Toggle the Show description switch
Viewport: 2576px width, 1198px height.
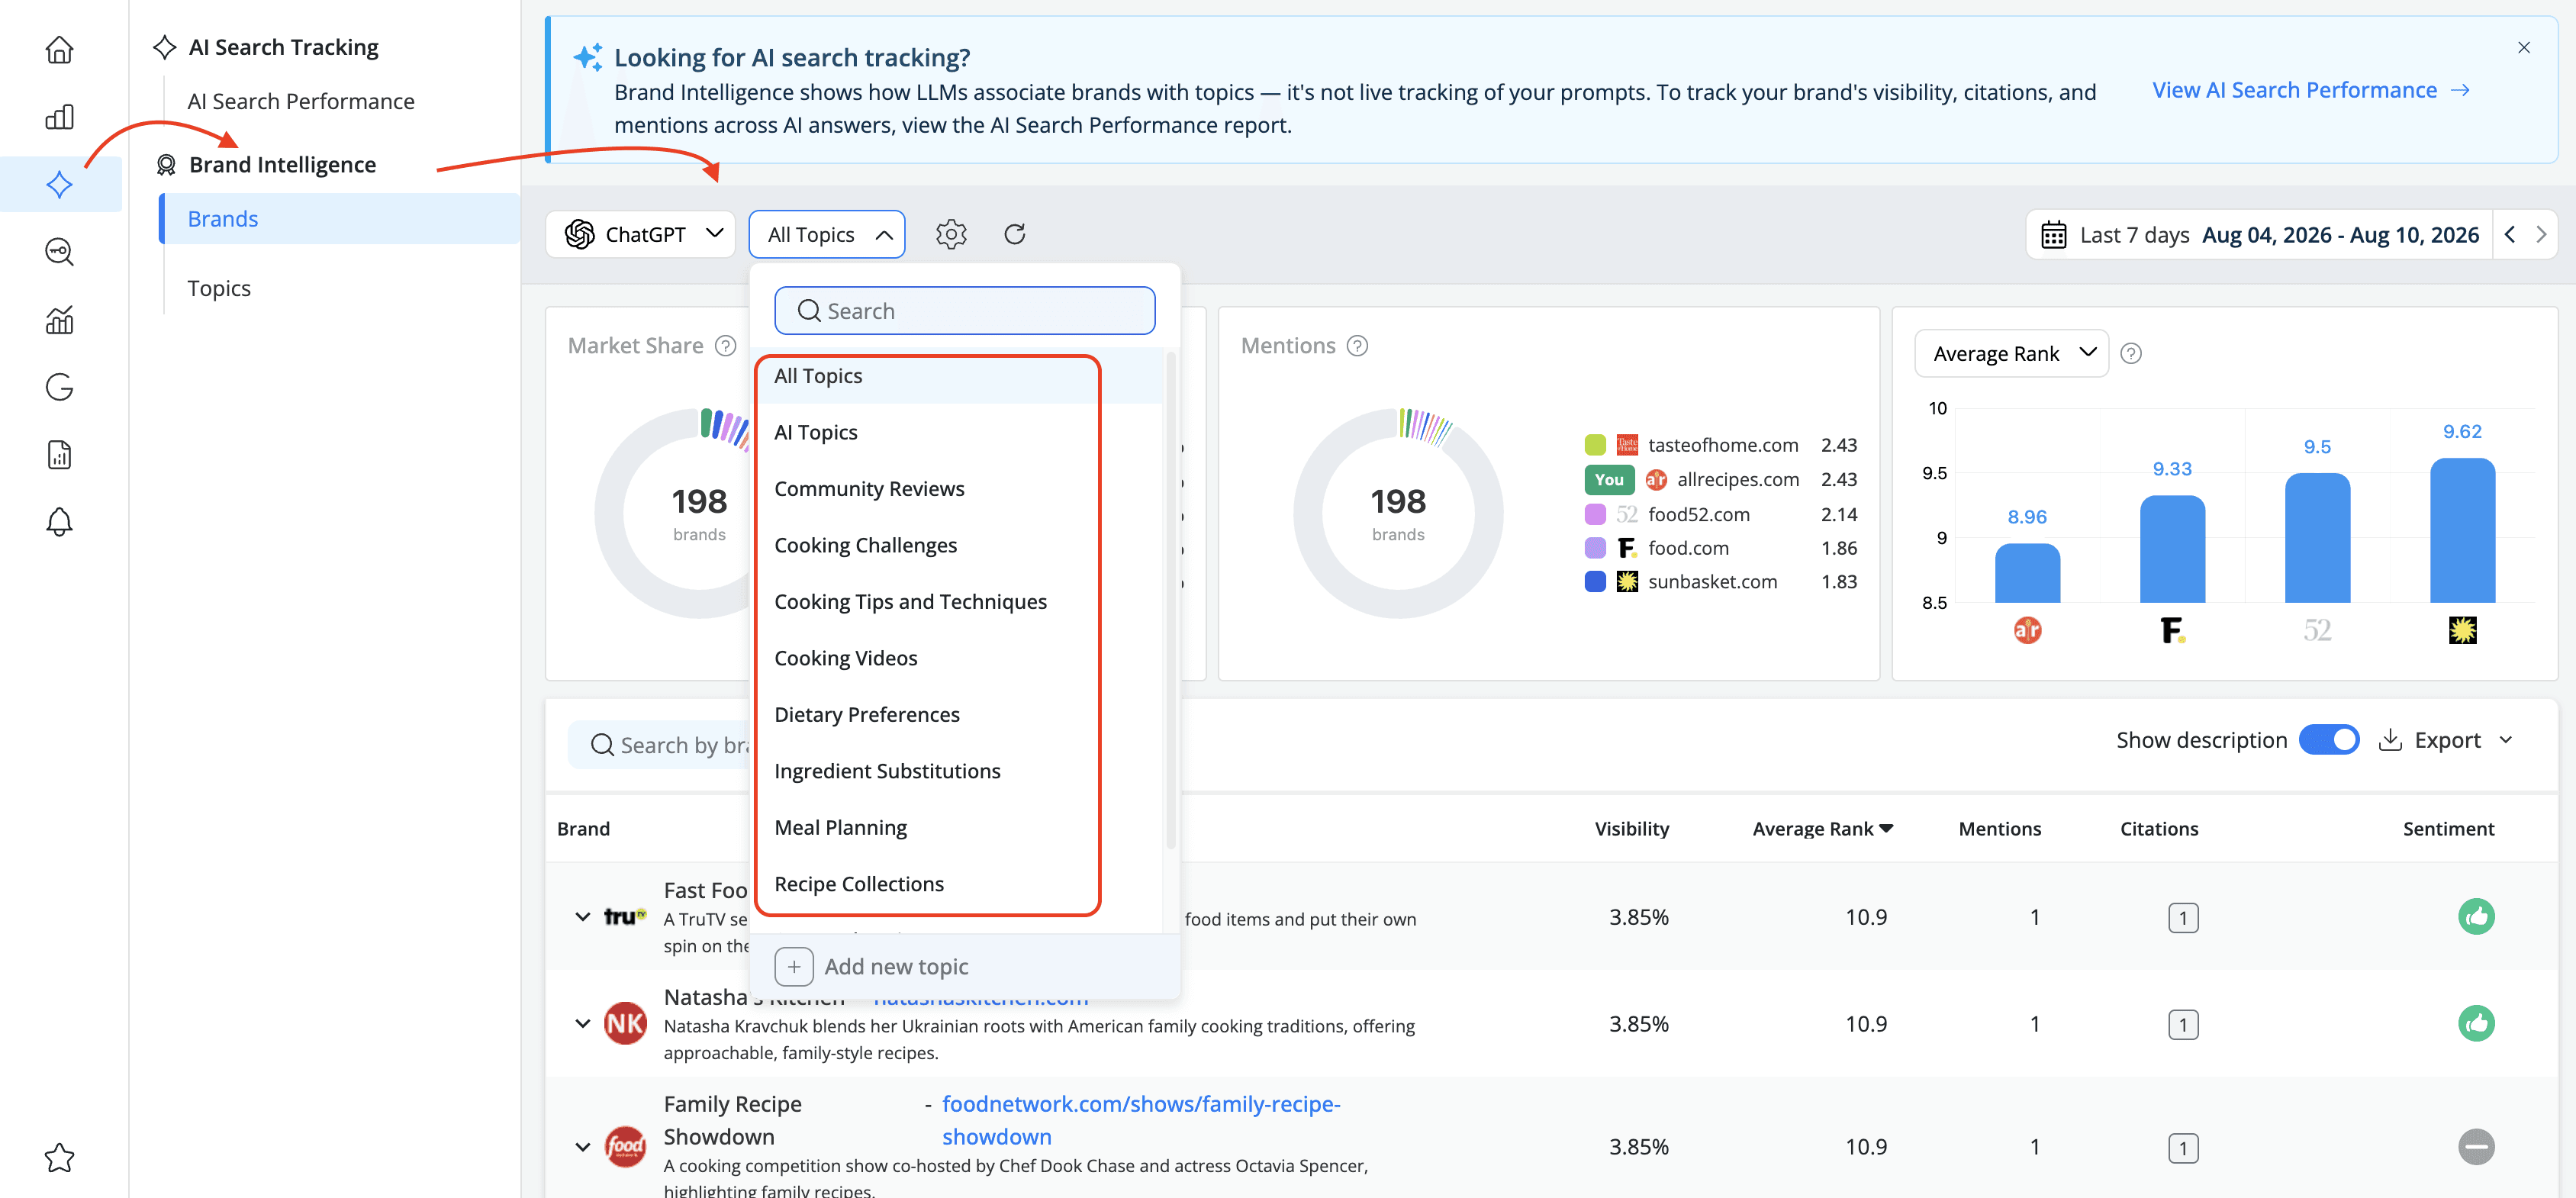click(x=2329, y=740)
